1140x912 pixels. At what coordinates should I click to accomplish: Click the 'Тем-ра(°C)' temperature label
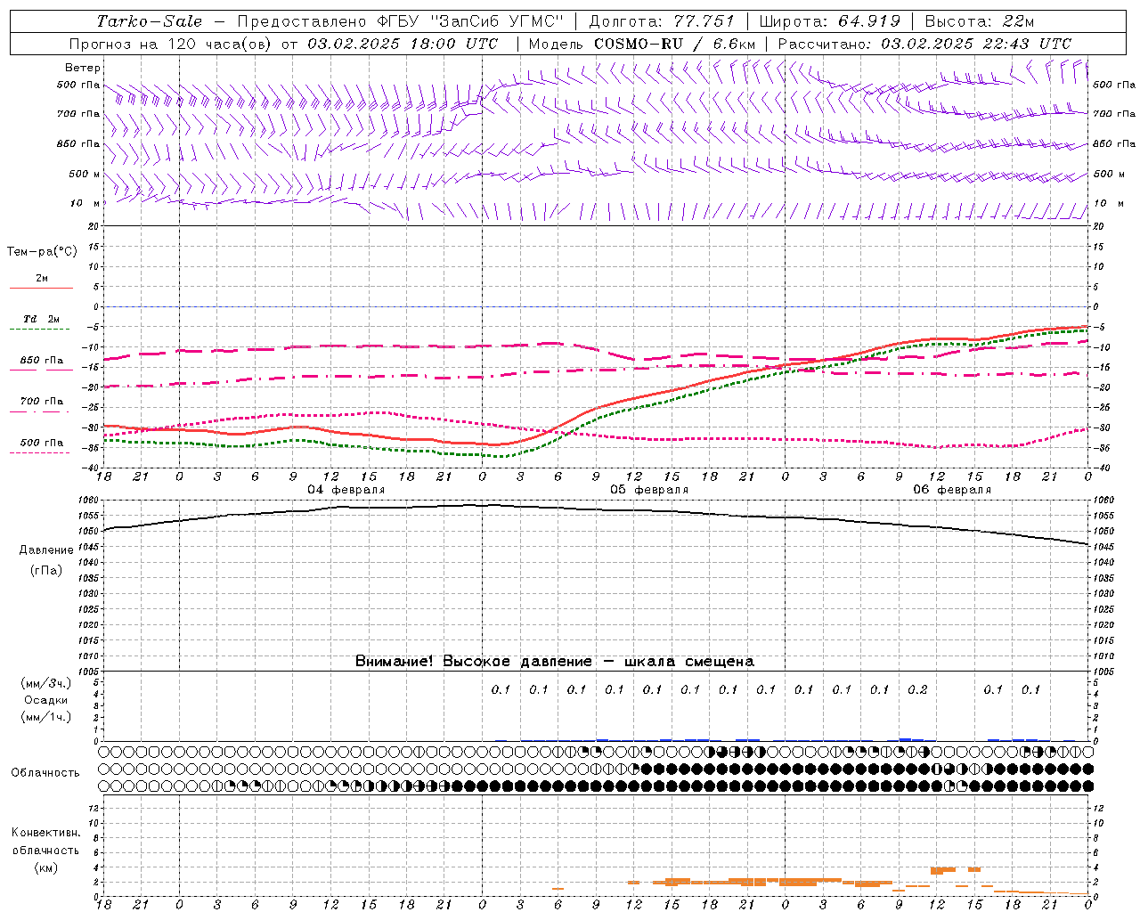[x=42, y=252]
